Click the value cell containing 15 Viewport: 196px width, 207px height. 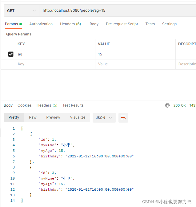click(135, 54)
